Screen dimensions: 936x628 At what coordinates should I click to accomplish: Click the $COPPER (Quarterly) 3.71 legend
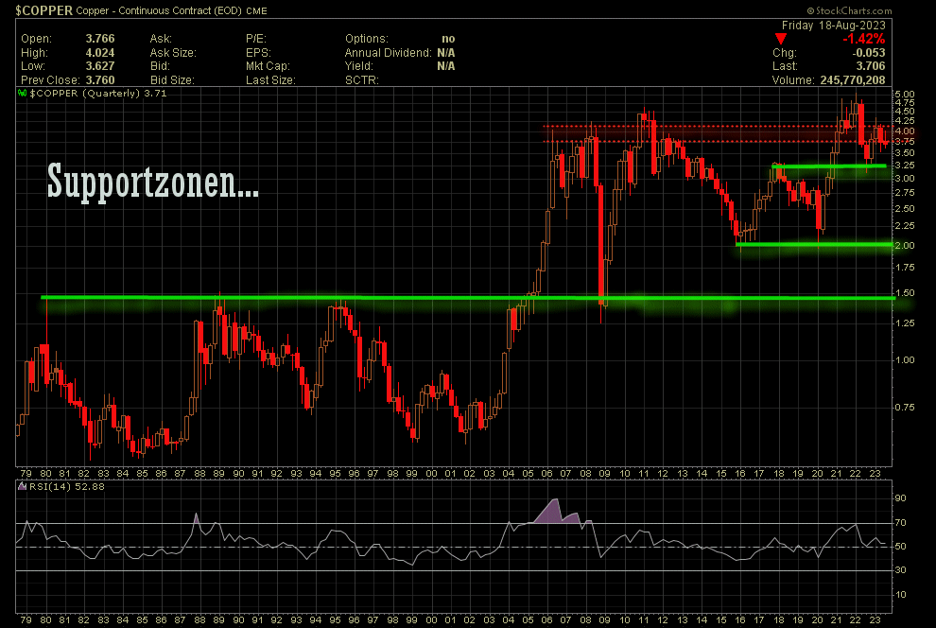[x=98, y=93]
